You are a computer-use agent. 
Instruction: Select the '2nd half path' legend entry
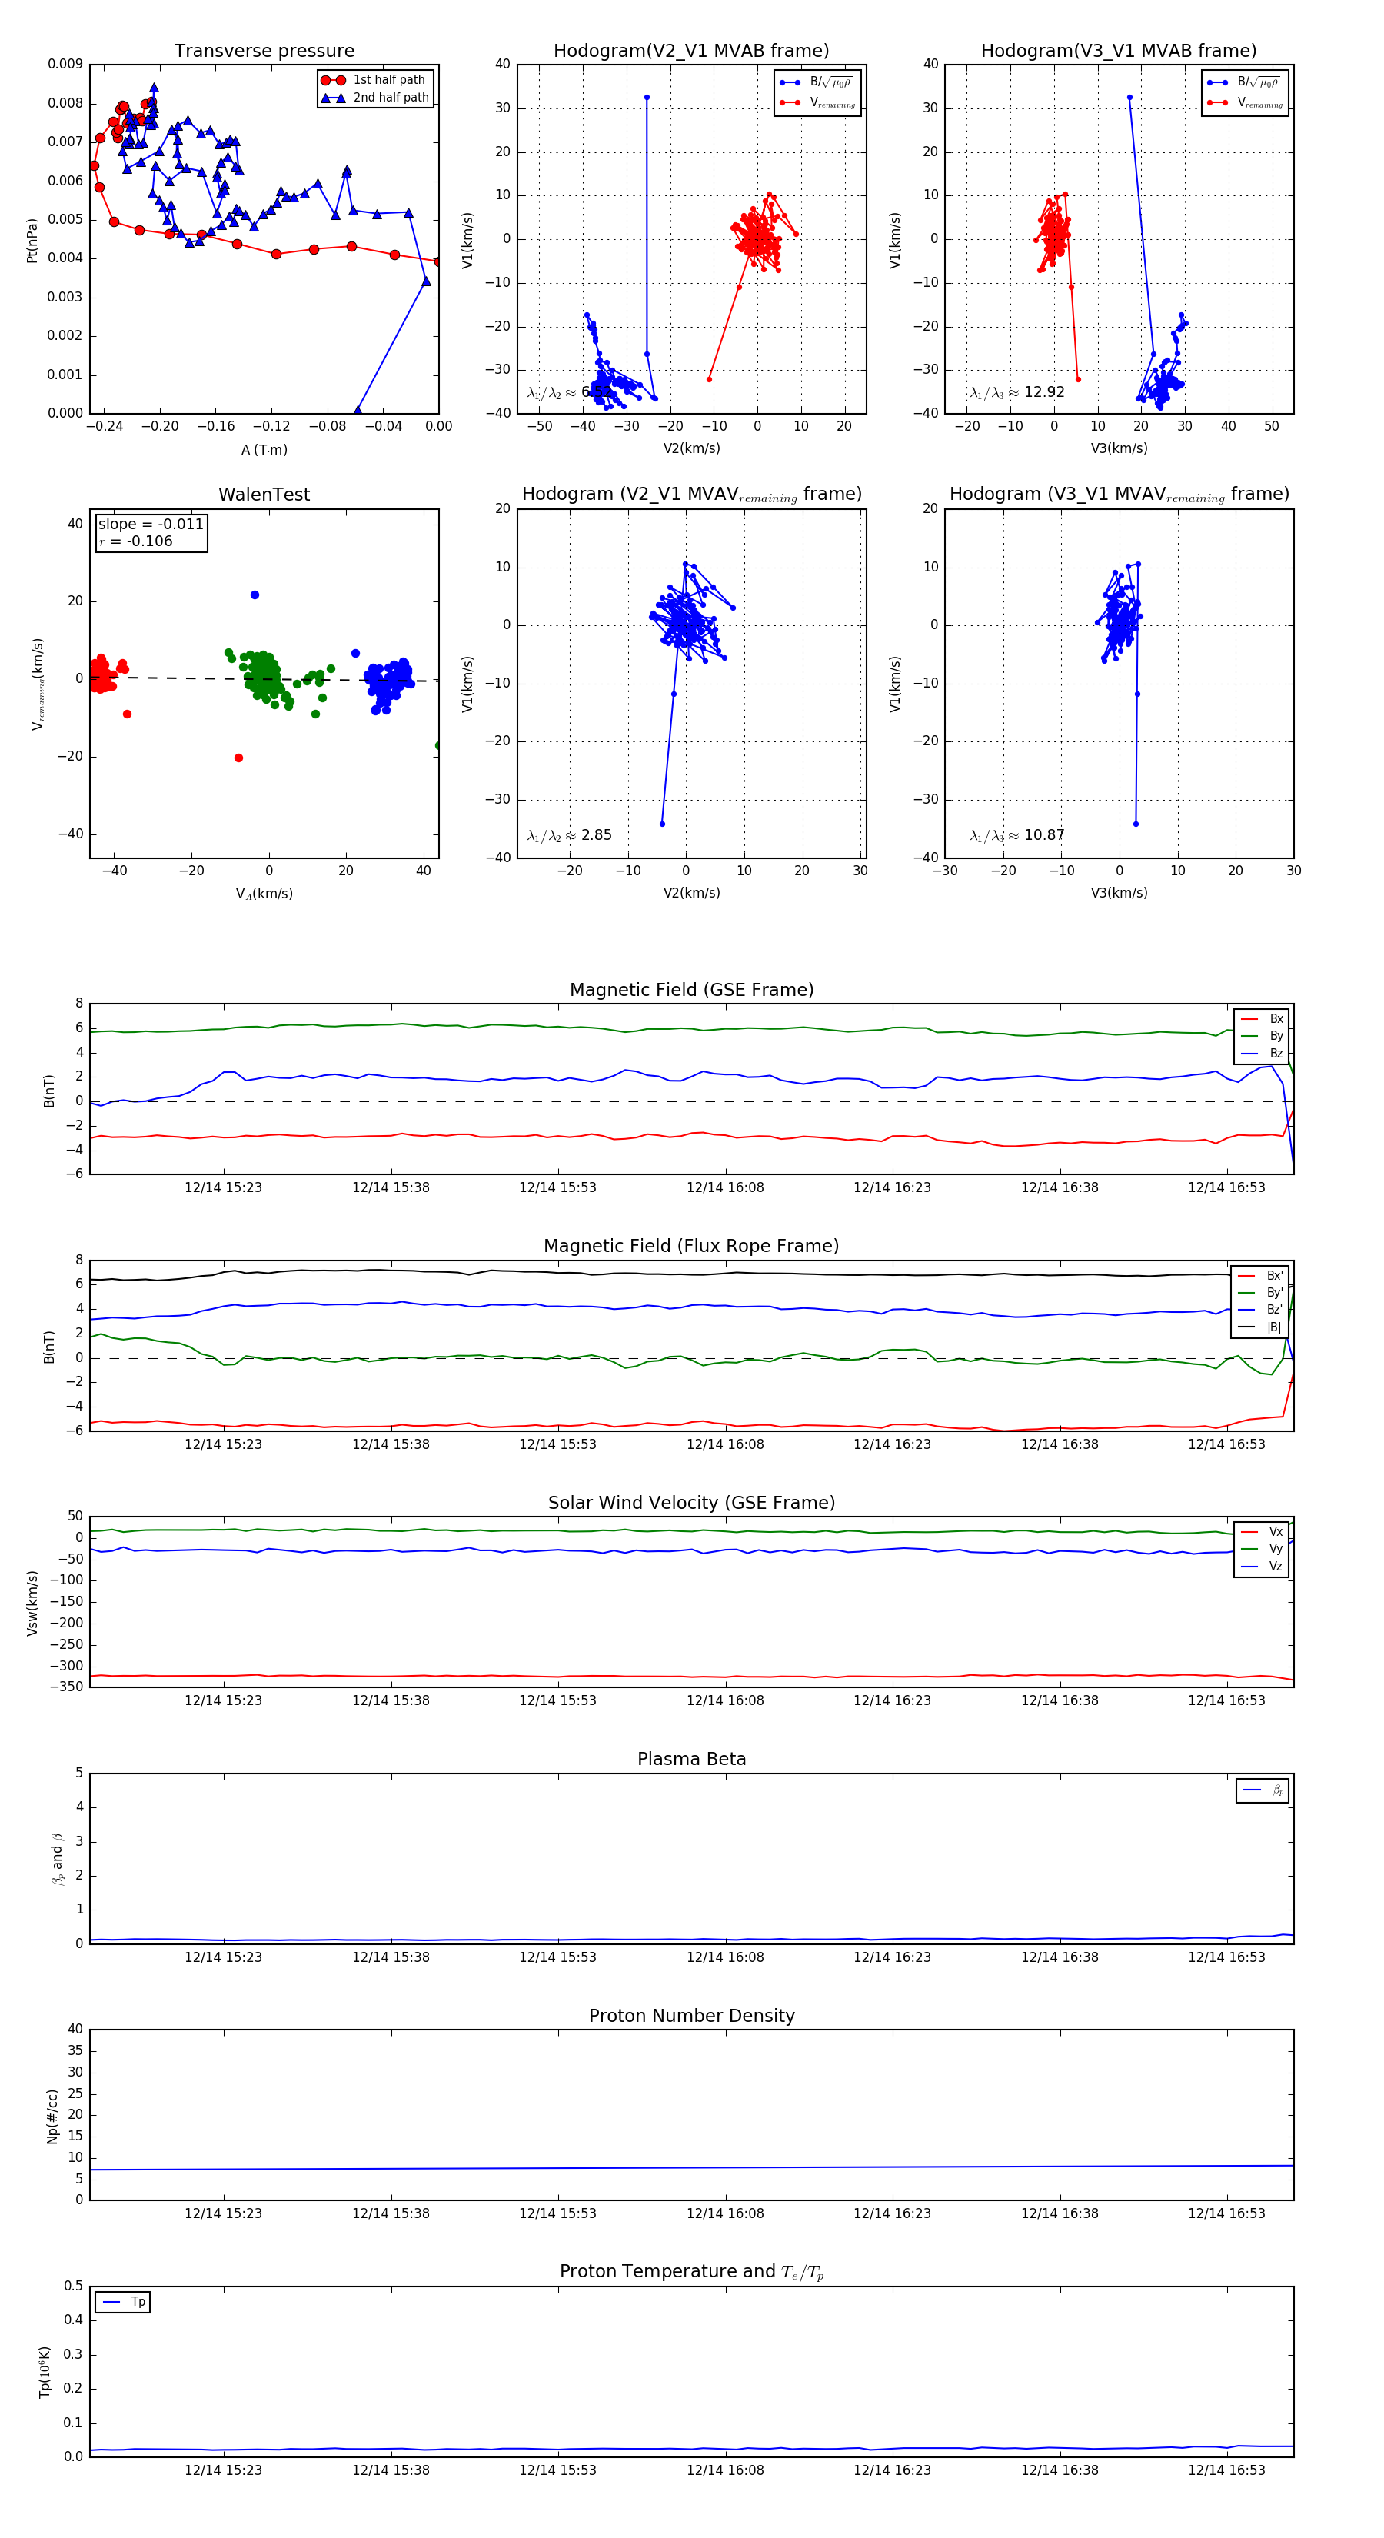pyautogui.click(x=375, y=98)
